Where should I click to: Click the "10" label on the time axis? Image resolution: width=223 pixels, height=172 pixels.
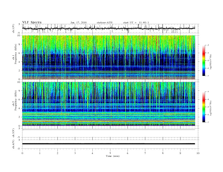coord(198,153)
